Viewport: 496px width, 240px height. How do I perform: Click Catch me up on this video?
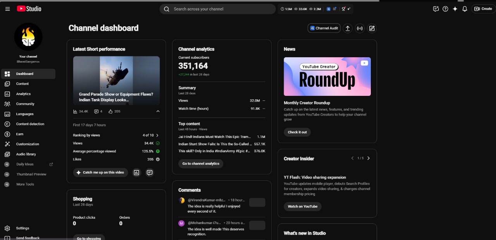click(100, 172)
